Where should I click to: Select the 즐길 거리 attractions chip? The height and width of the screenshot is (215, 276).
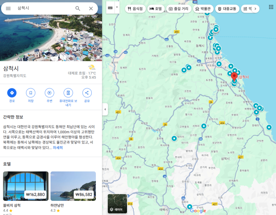click(x=179, y=9)
